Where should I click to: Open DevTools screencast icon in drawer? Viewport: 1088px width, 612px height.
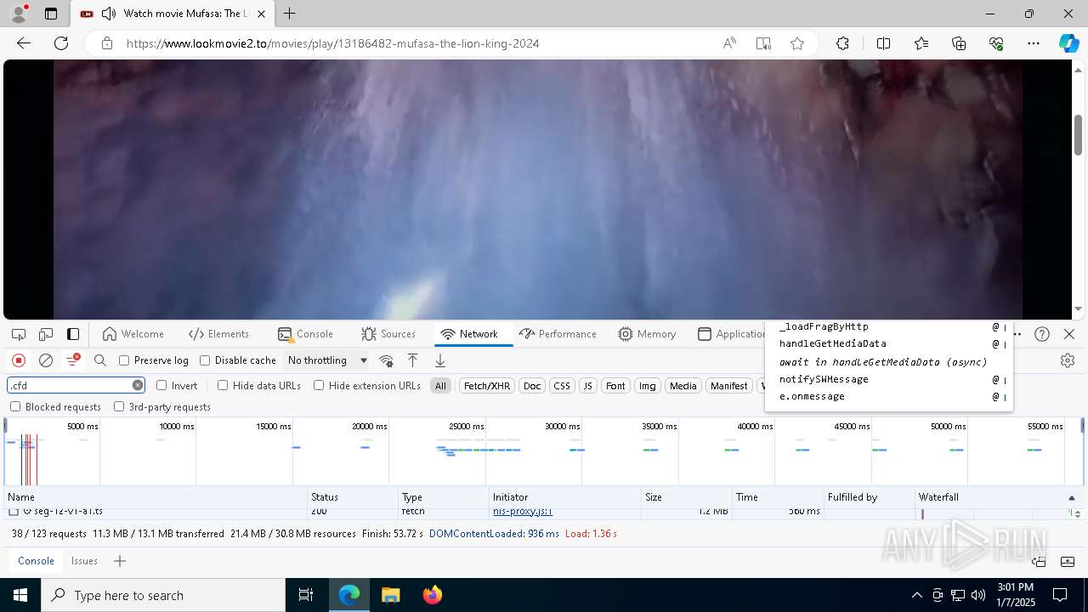click(x=1039, y=561)
